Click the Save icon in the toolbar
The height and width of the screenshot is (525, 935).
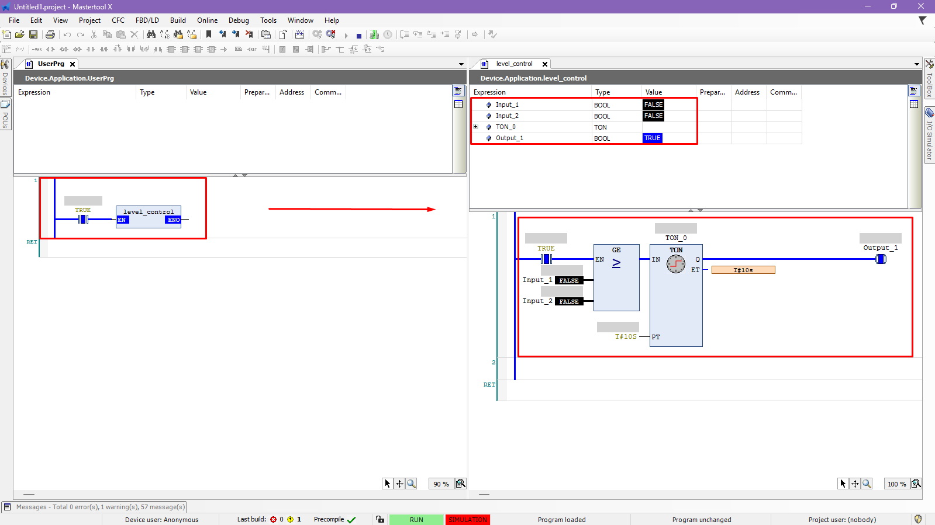pos(33,35)
